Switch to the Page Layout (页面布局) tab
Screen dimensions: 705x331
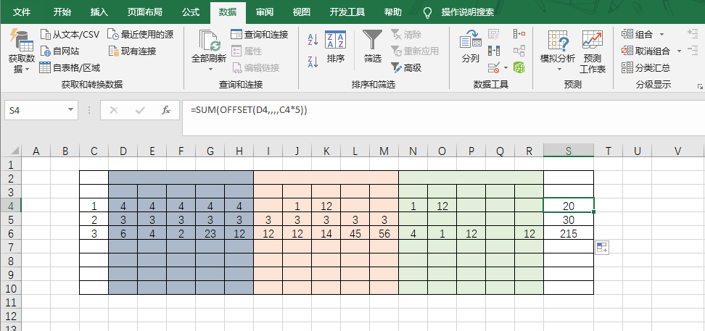144,12
